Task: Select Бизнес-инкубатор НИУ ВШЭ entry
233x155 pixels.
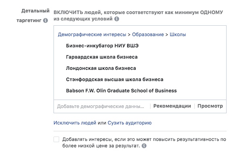Action: pos(102,46)
